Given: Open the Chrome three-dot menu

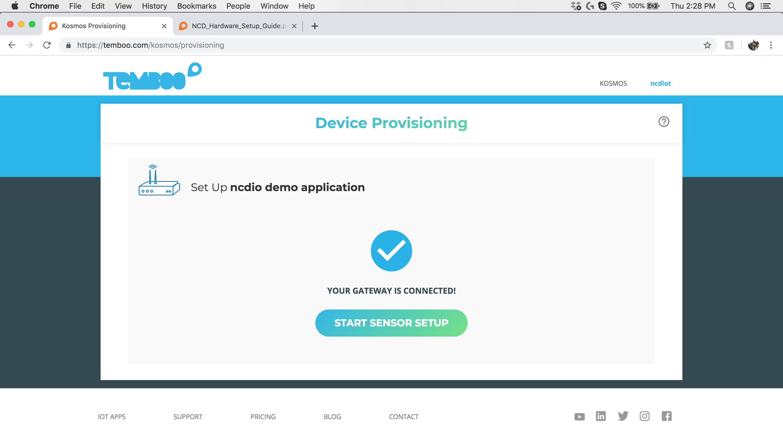Looking at the screenshot, I should click(771, 45).
